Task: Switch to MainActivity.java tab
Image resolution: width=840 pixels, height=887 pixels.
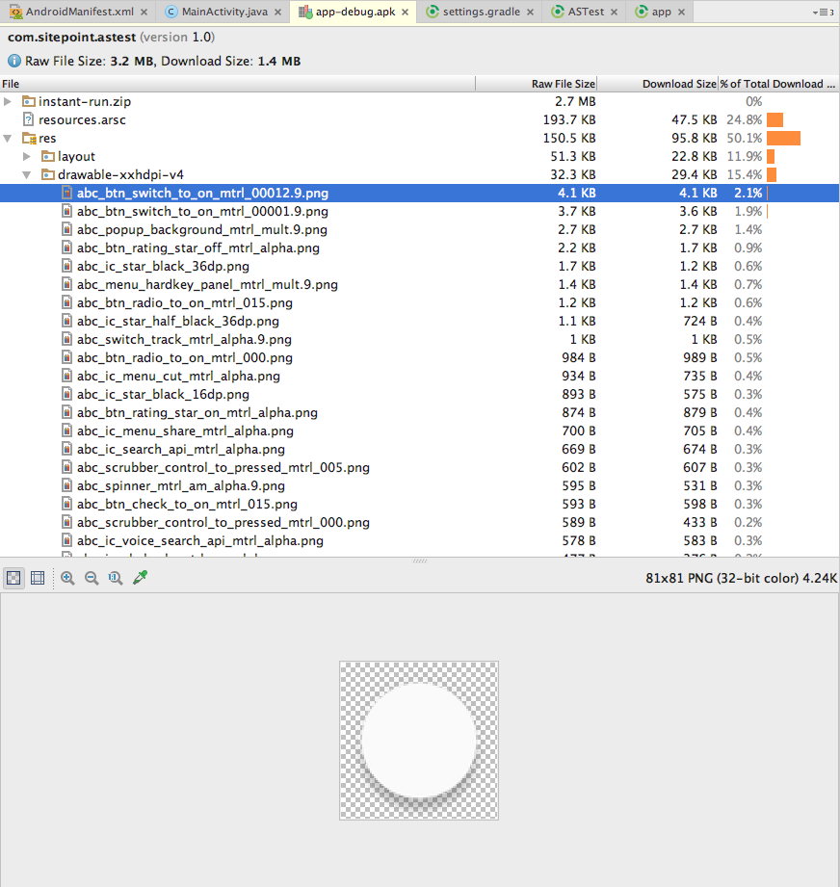Action: coord(224,12)
